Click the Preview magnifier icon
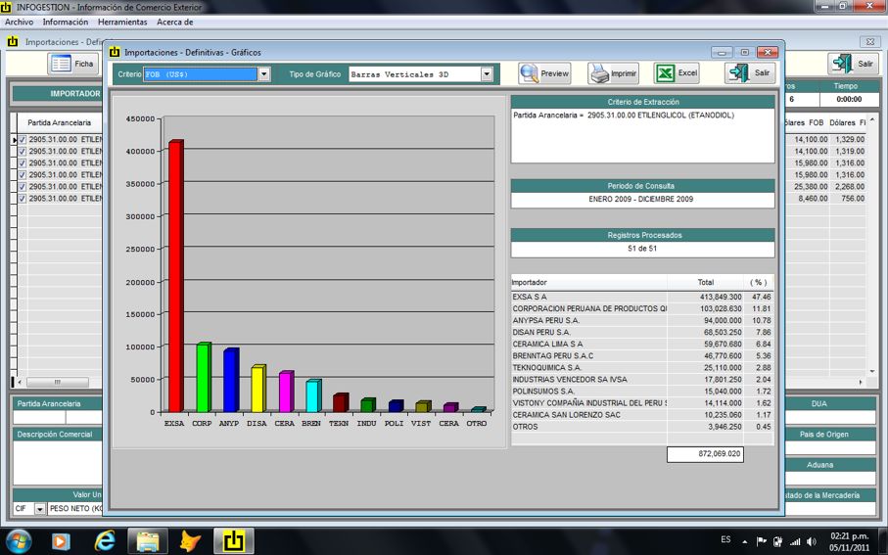Viewport: 888px width, 555px height. click(530, 73)
